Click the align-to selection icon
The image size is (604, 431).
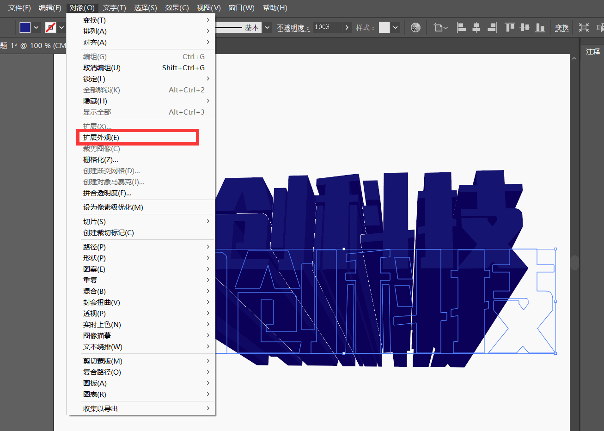(440, 28)
